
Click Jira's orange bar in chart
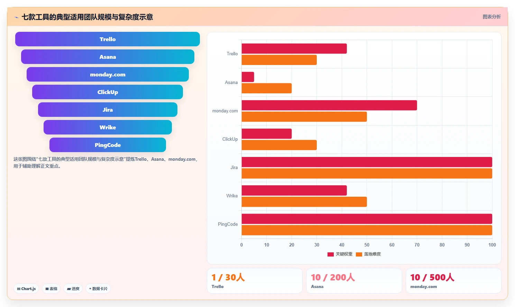pyautogui.click(x=367, y=173)
